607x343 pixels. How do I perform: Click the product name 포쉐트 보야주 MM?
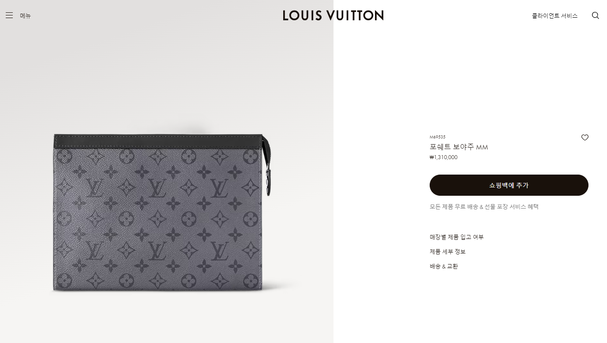coord(459,147)
